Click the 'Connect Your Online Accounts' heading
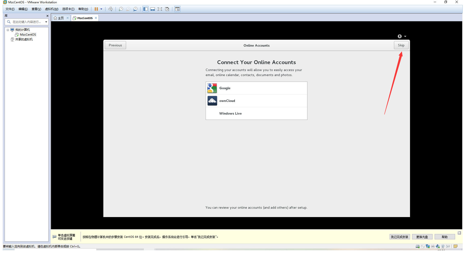473x256 pixels. [x=256, y=62]
